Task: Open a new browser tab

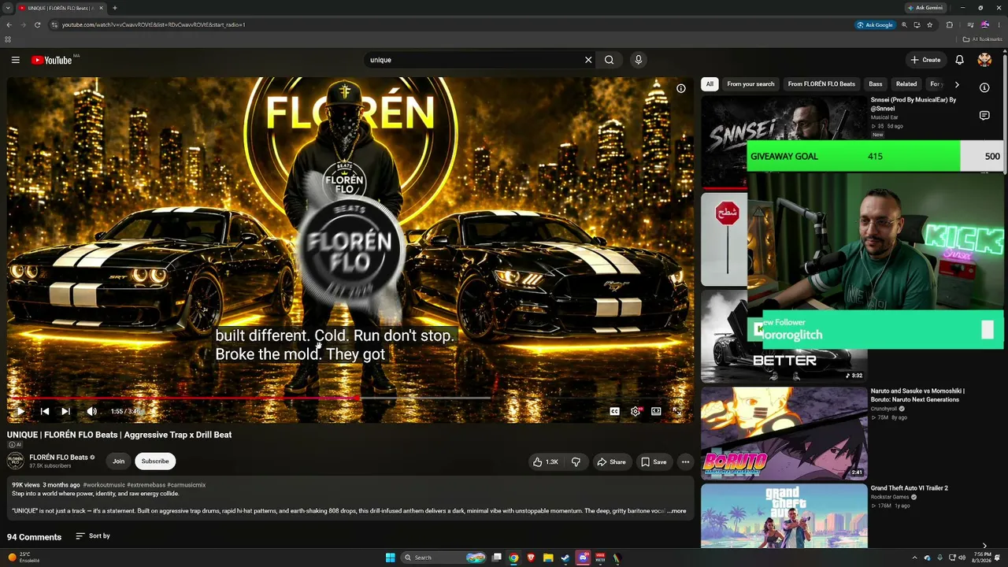Action: 115,8
